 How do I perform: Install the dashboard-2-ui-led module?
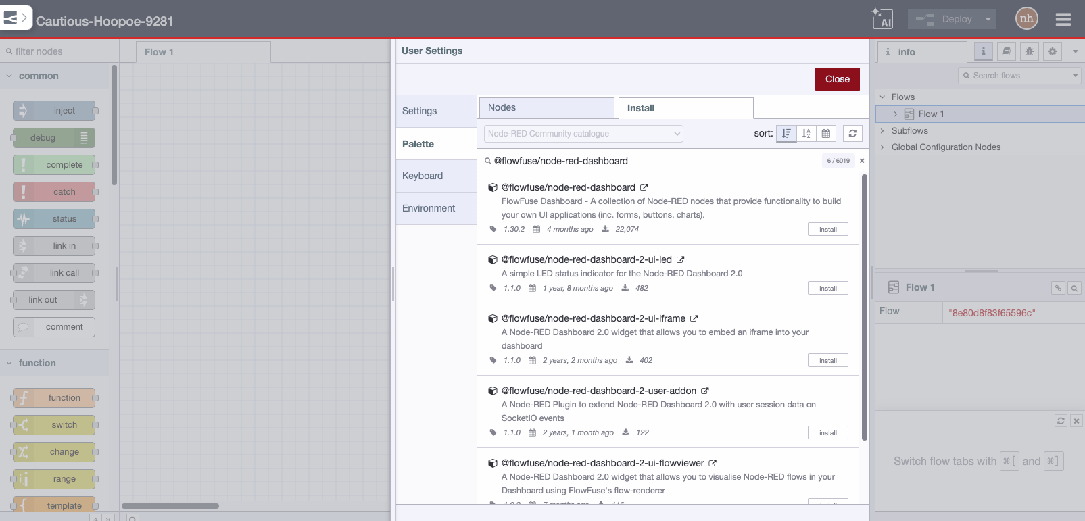coord(827,289)
